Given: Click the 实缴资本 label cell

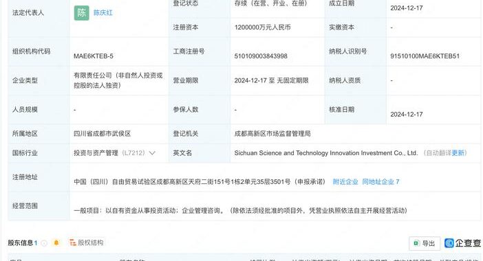Looking at the screenshot, I should click(x=356, y=27).
